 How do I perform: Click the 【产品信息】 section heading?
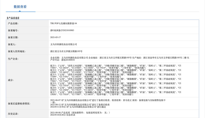coord(13,18)
